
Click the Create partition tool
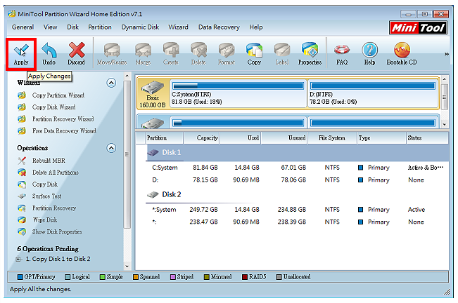(171, 54)
